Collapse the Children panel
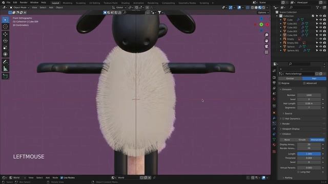This screenshot has width=328, height=184. [x=286, y=134]
